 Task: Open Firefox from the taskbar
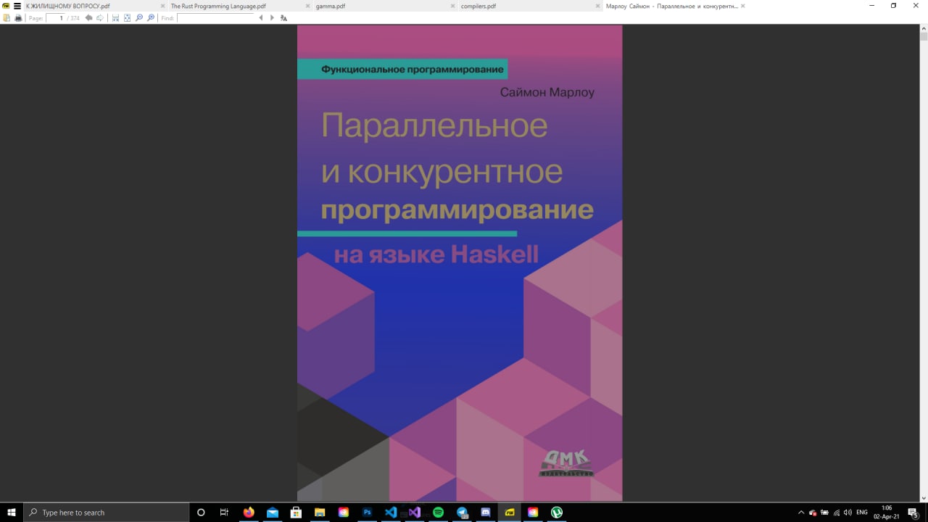tap(249, 512)
